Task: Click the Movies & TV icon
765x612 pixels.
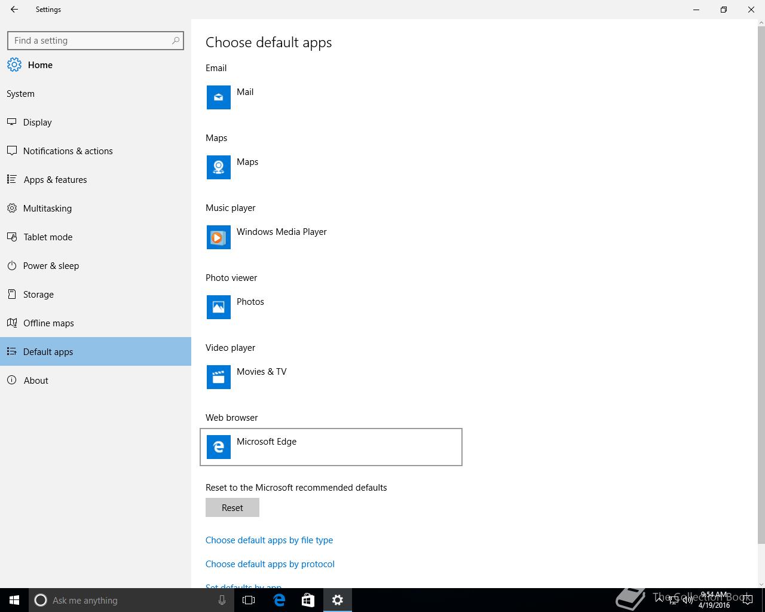Action: [219, 377]
